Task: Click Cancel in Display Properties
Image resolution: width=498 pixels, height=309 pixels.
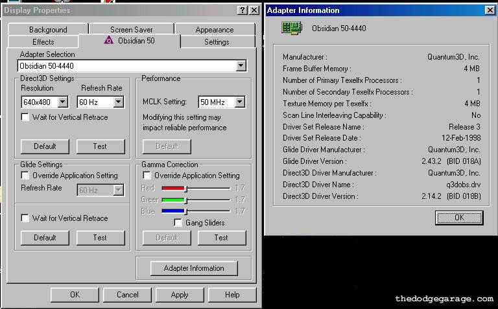Action: click(x=127, y=295)
